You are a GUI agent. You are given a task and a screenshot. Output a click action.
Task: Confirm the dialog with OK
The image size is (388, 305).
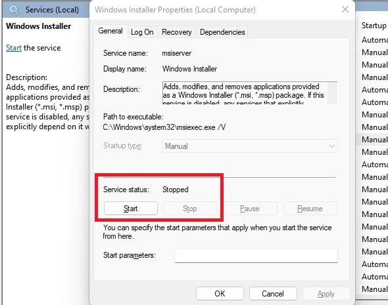coord(220,294)
